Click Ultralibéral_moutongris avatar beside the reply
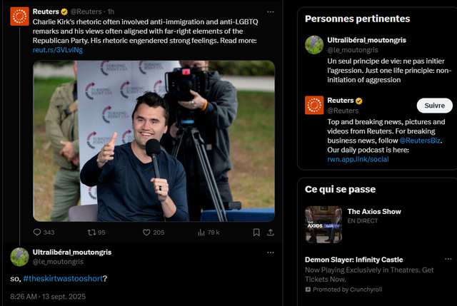The height and width of the screenshot is (306, 457). (x=19, y=257)
